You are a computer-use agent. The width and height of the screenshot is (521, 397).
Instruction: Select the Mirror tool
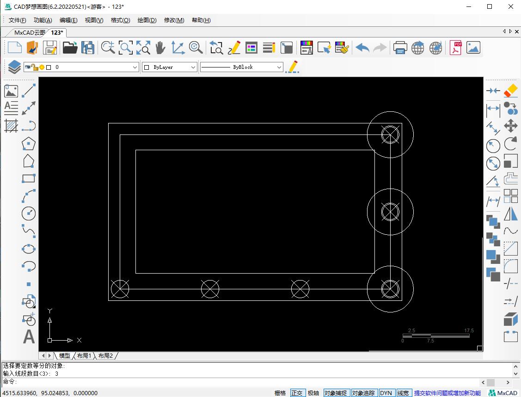(510, 214)
